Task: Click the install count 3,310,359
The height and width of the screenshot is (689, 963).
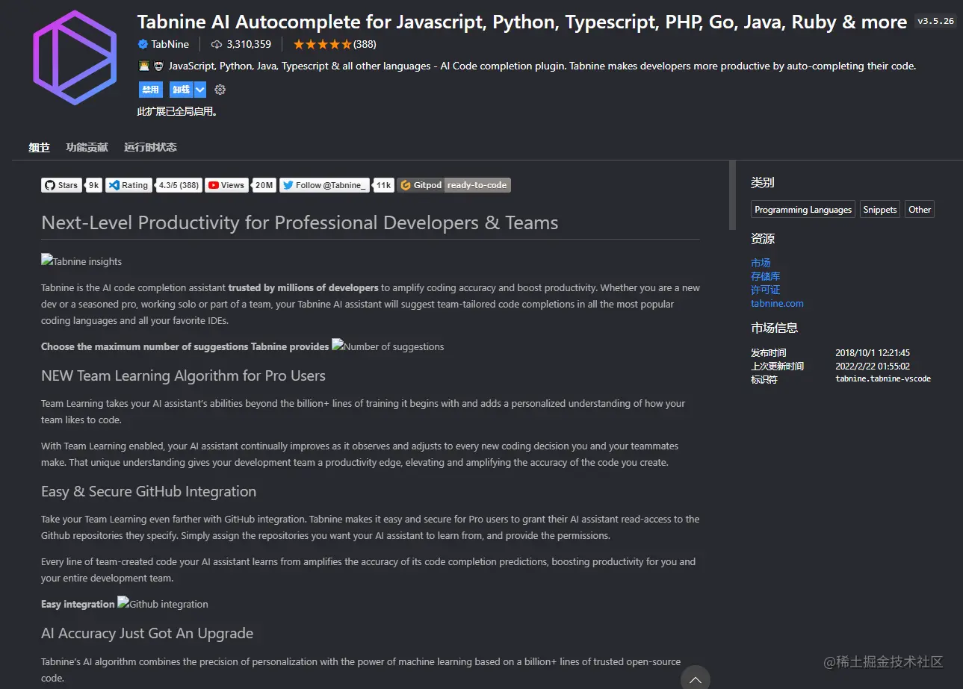Action: tap(249, 44)
